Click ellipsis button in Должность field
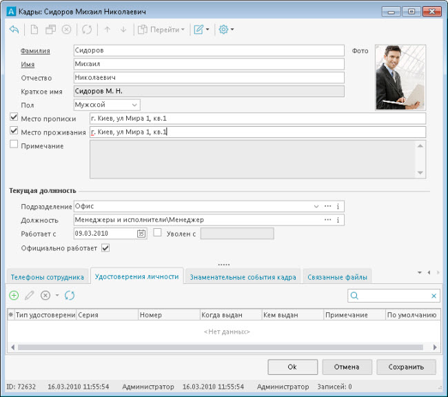Viewport: 448px width, 397px height. click(x=327, y=220)
